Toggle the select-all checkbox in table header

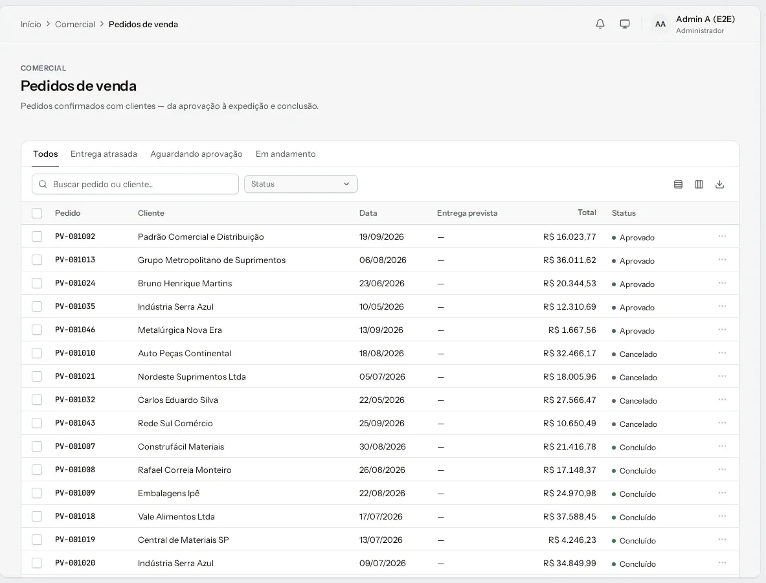click(x=37, y=213)
